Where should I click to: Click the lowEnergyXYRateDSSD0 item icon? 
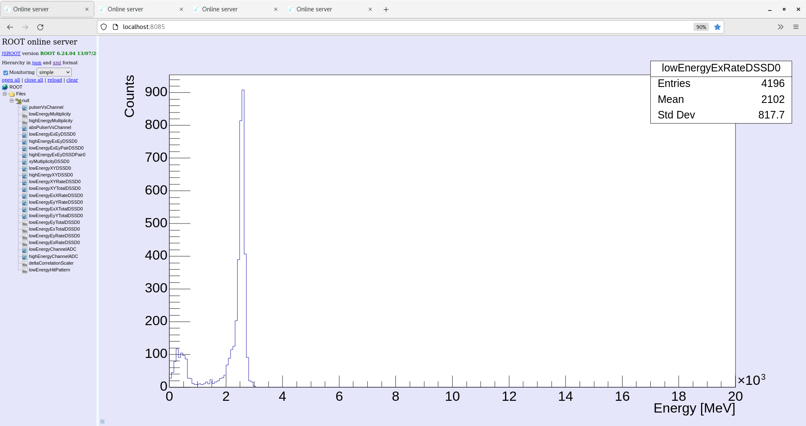point(25,182)
